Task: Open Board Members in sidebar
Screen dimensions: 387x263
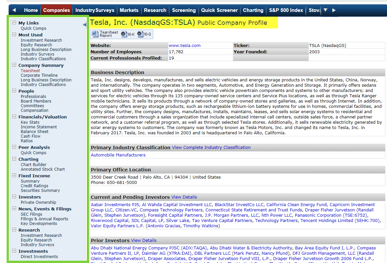Action: (36, 101)
